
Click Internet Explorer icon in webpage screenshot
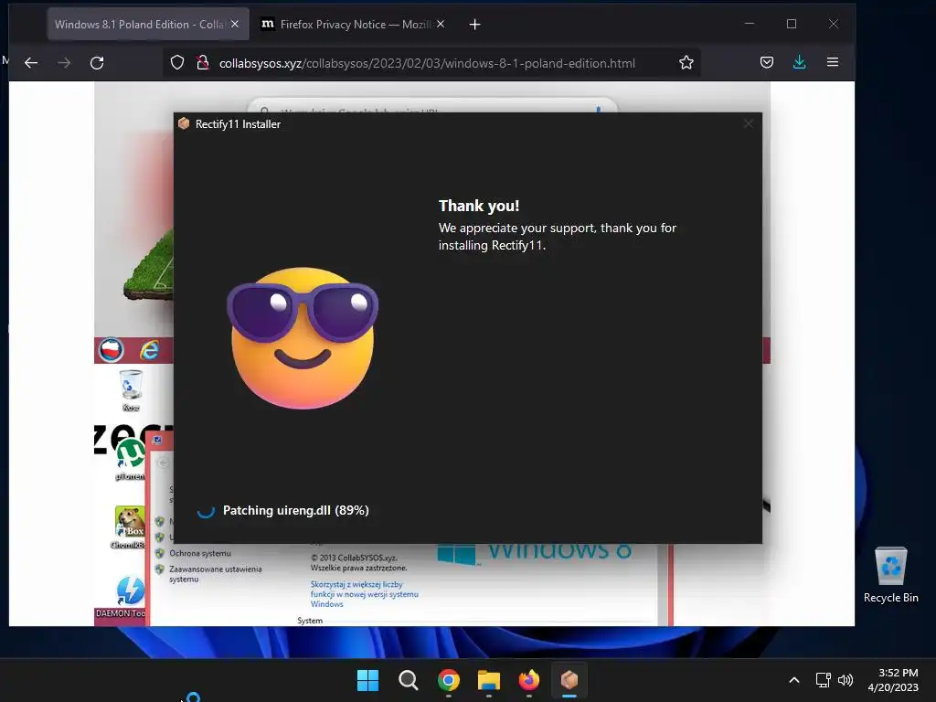pyautogui.click(x=149, y=350)
